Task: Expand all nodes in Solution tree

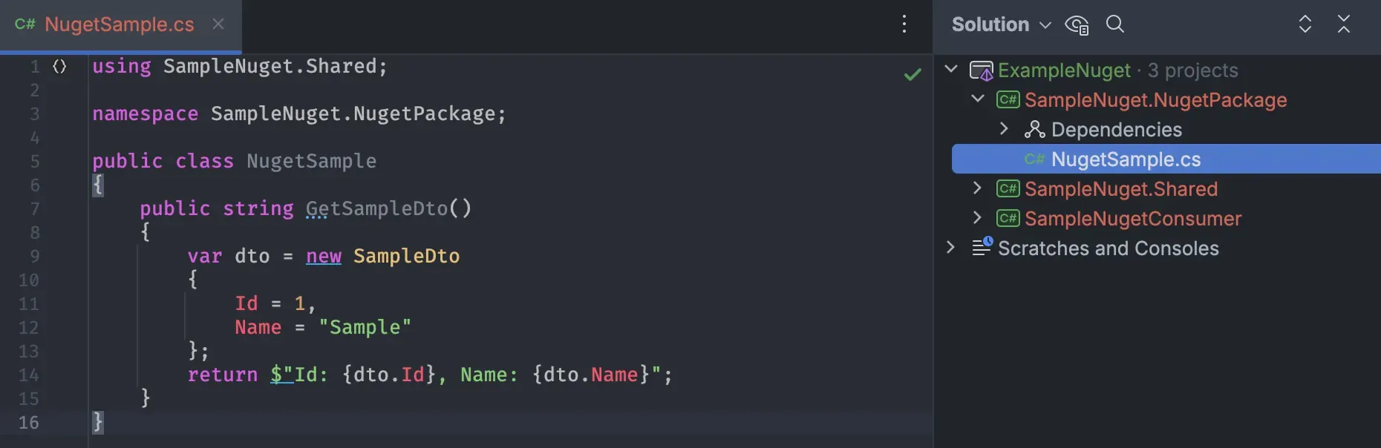Action: click(x=1305, y=24)
